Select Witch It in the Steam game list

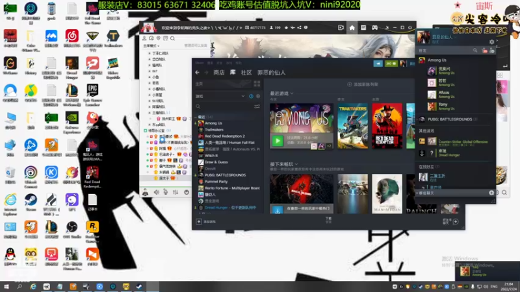[211, 156]
